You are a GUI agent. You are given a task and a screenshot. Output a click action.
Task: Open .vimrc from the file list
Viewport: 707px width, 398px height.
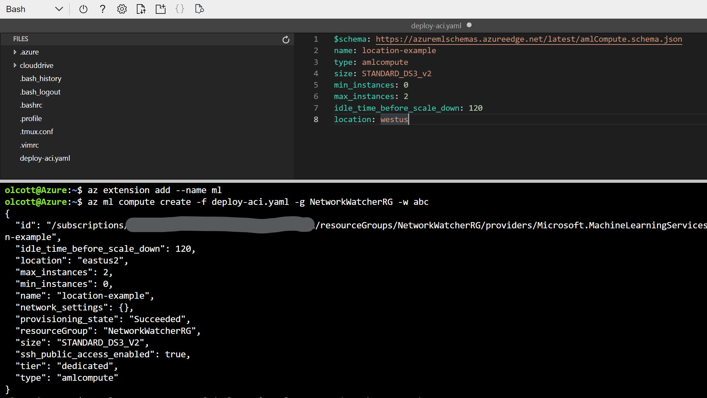coord(29,145)
